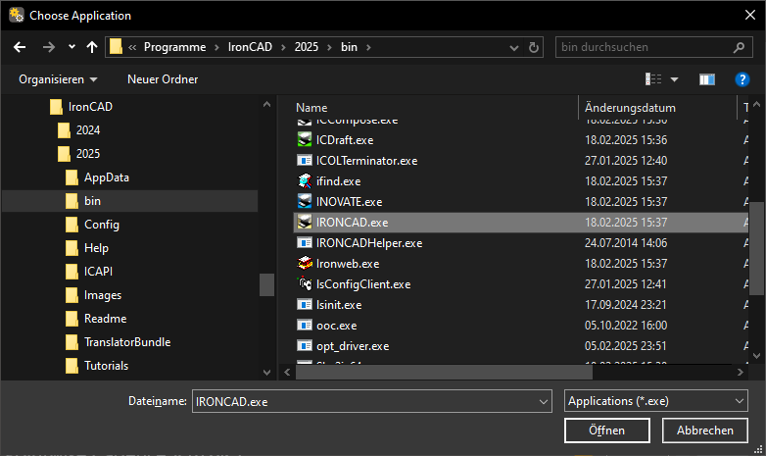The width and height of the screenshot is (766, 456).
Task: Click the Isinit.exe file icon
Action: [x=305, y=304]
